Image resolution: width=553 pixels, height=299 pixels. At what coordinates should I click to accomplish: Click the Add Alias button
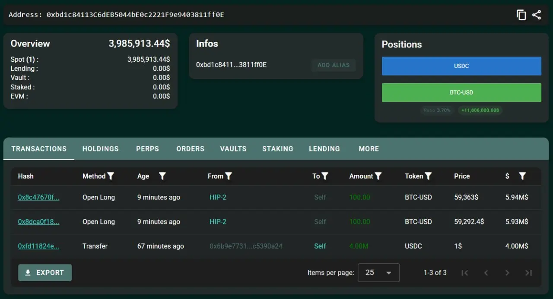pos(334,65)
